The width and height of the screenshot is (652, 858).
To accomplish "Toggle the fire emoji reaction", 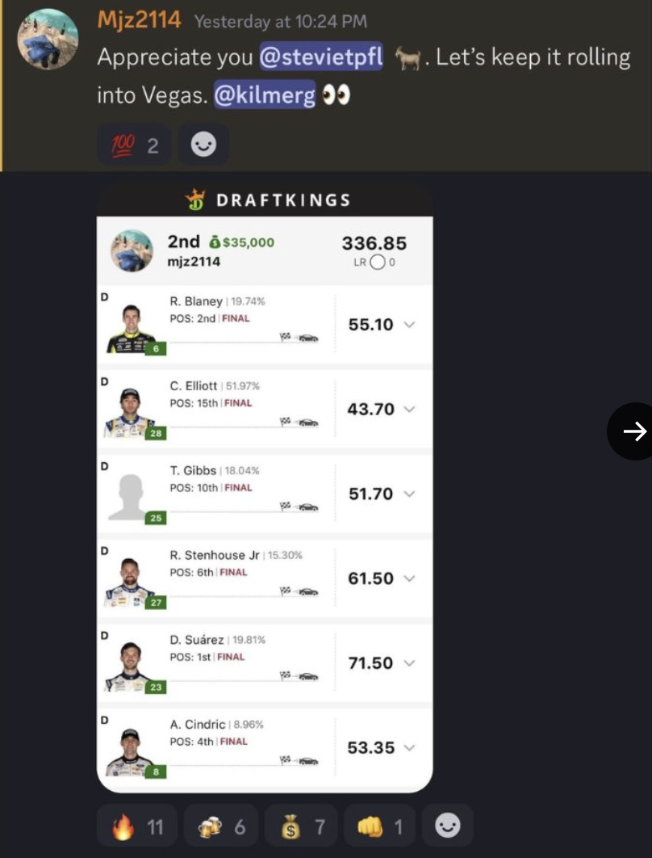I will pos(137,826).
